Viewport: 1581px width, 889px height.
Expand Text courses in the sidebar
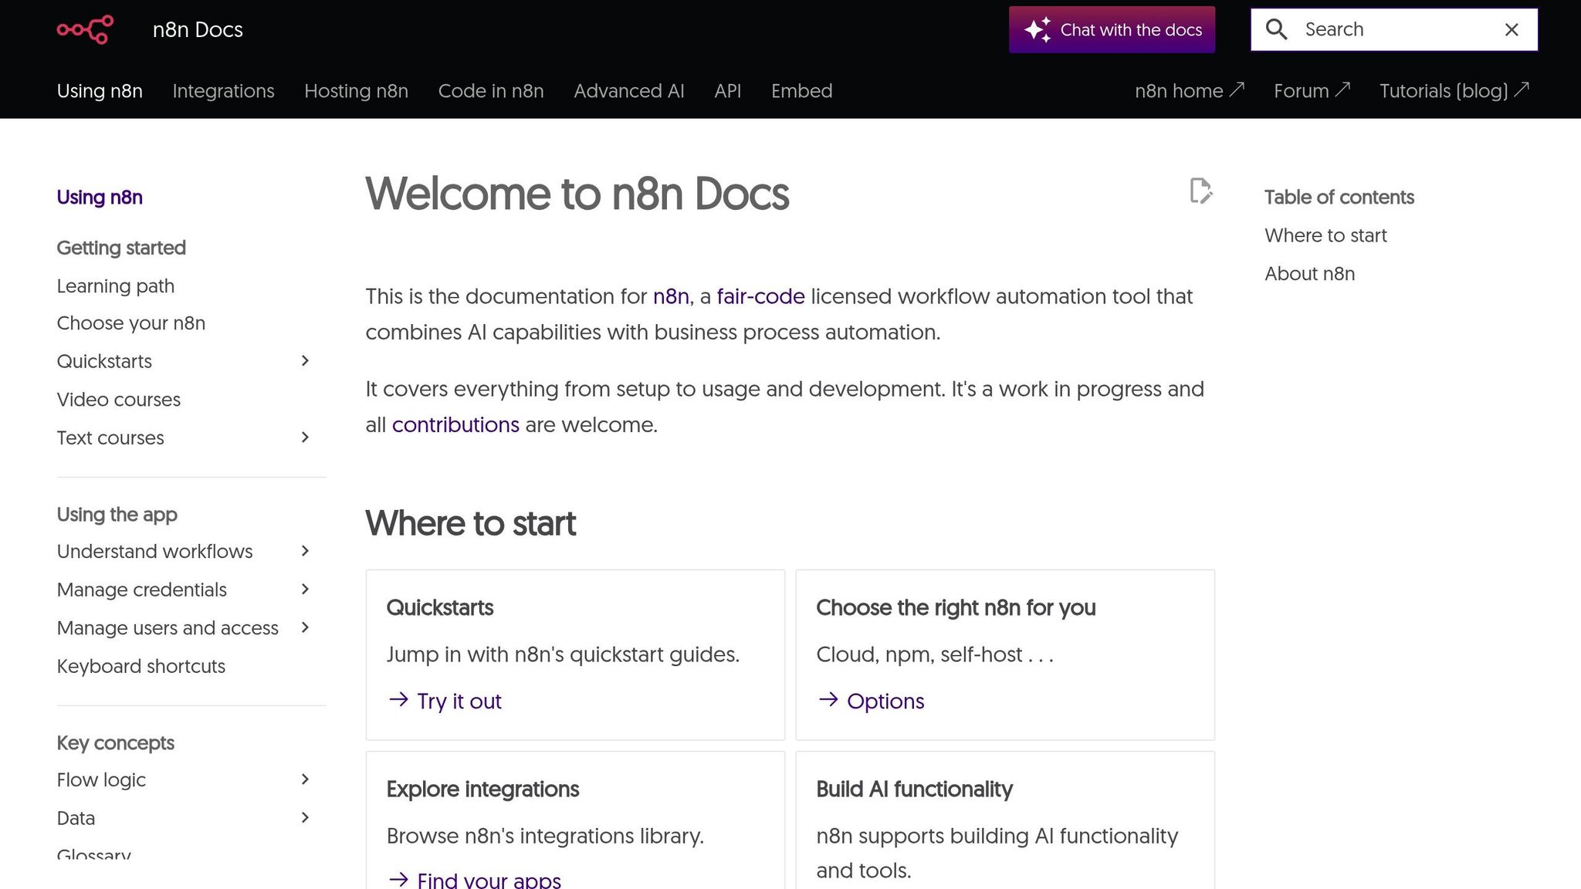[x=305, y=438]
